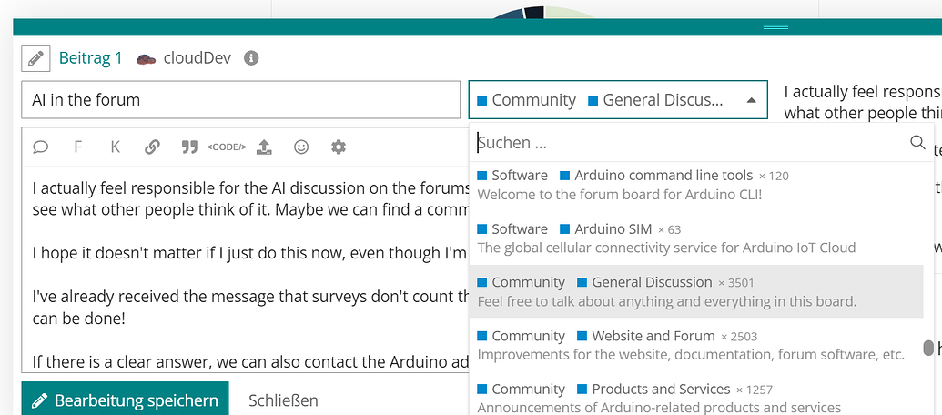Insert a hyperlink using the chain icon
This screenshot has width=942, height=415.
click(x=152, y=147)
